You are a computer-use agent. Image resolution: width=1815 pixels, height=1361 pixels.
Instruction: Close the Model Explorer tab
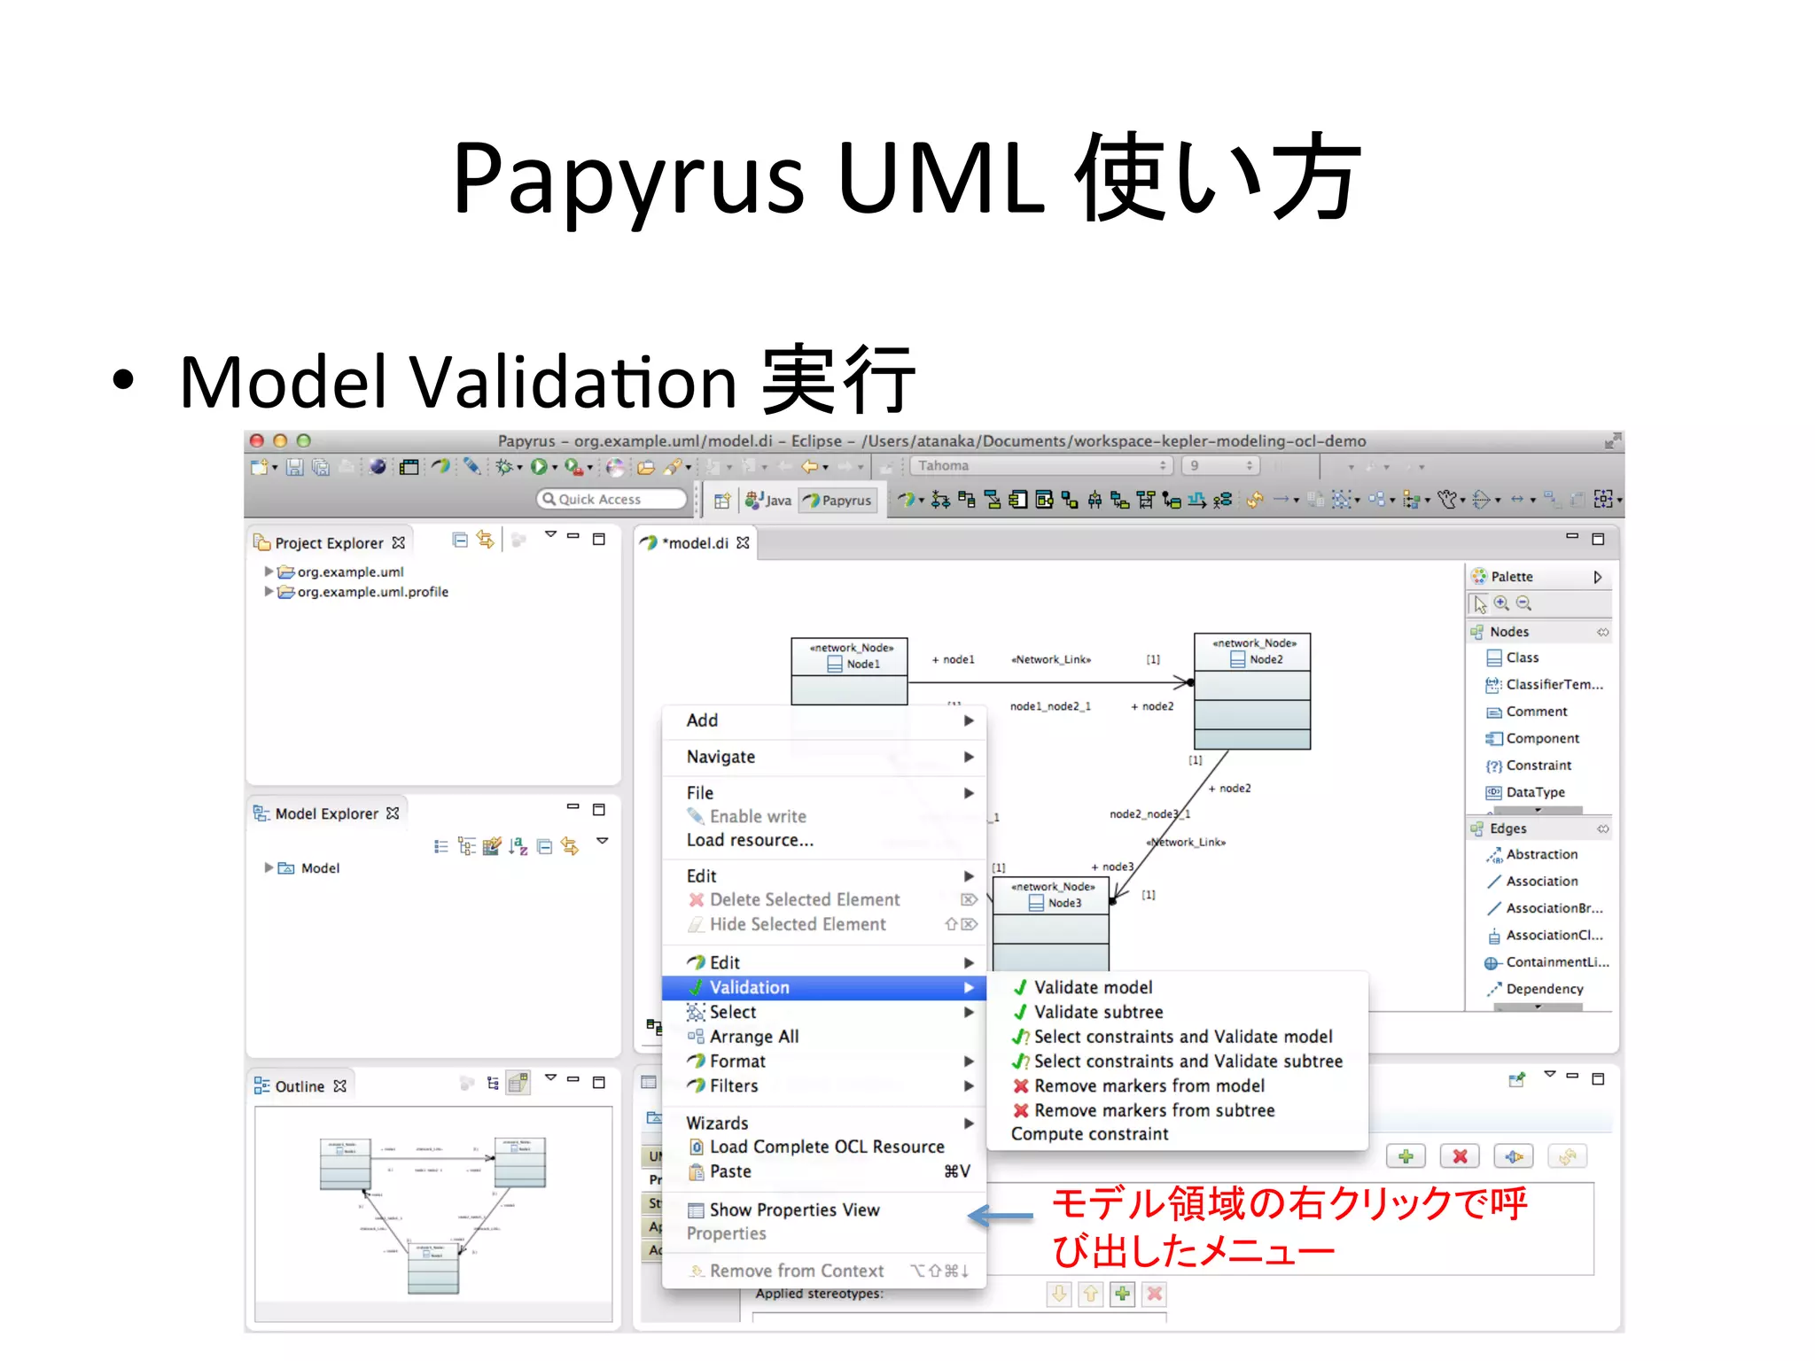393,813
